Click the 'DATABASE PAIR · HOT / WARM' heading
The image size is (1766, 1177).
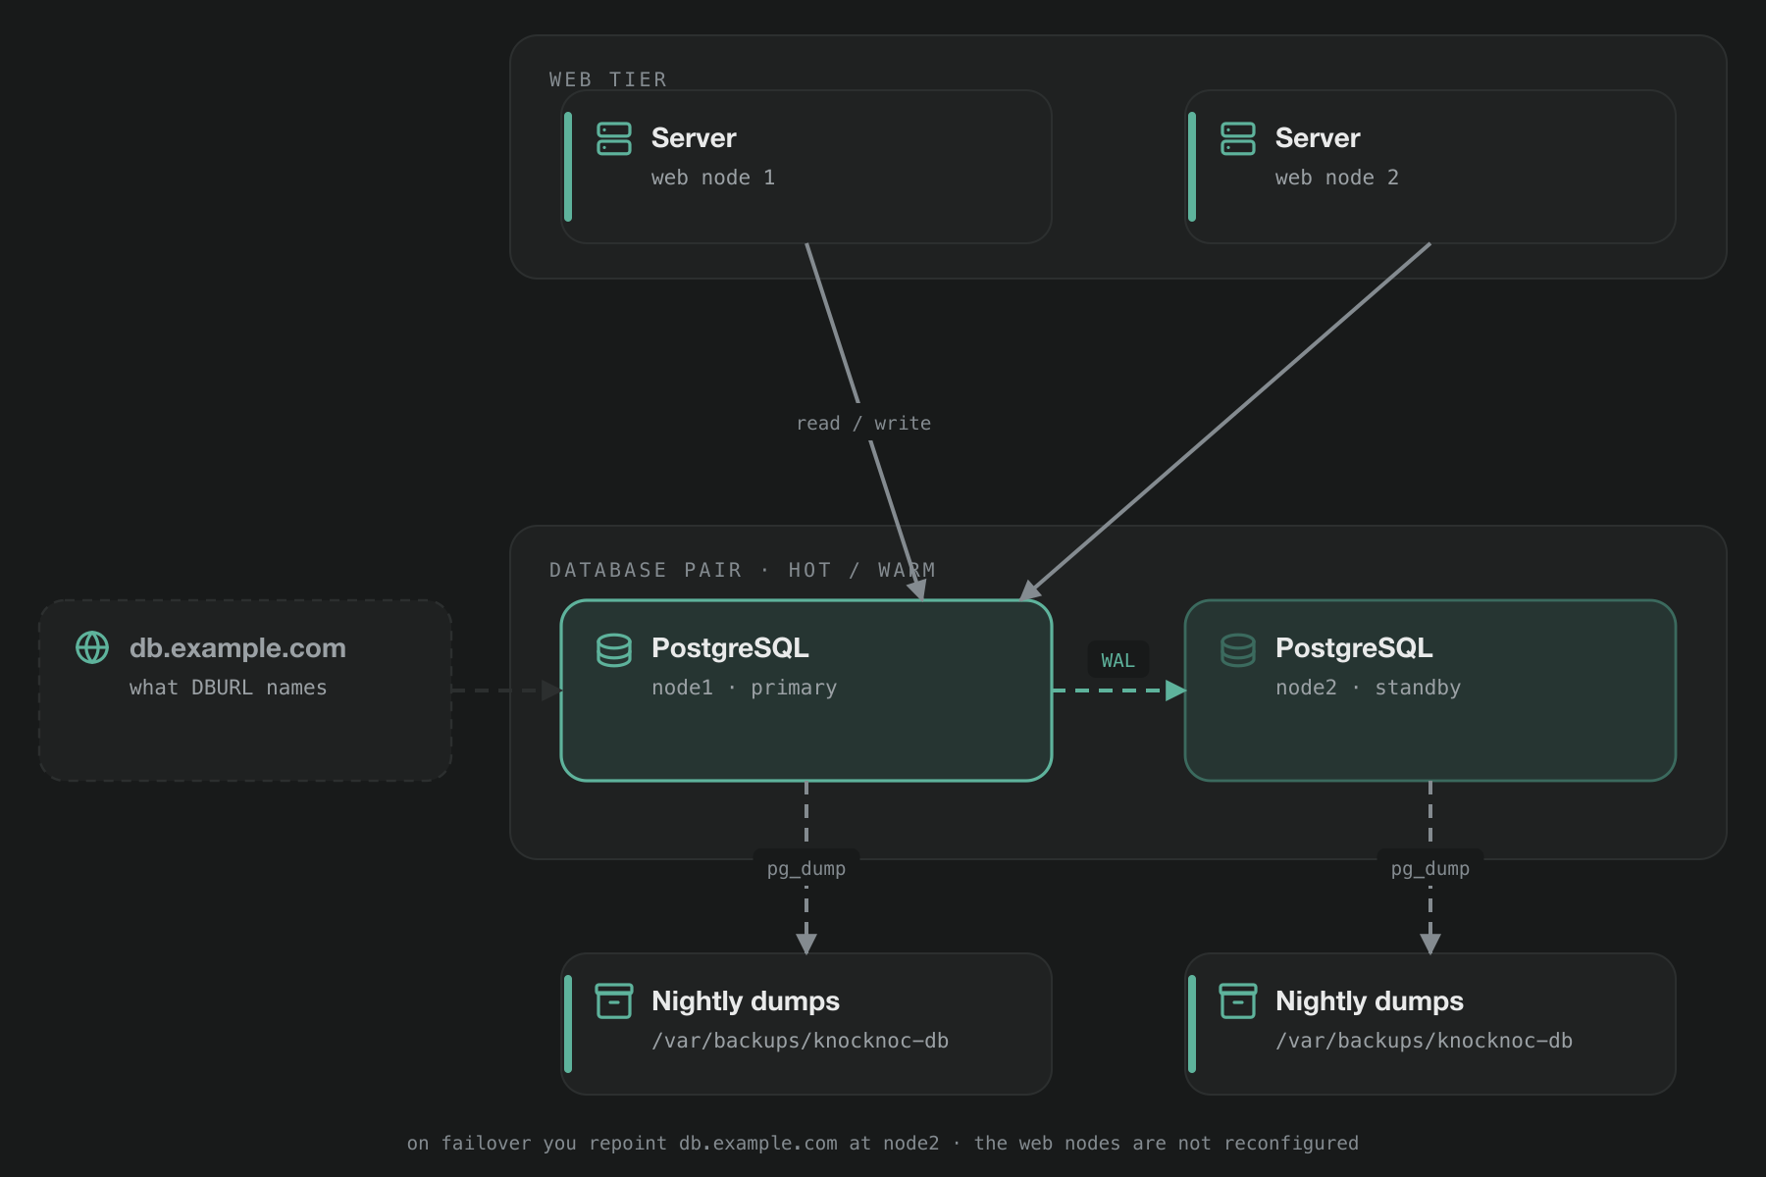point(743,570)
